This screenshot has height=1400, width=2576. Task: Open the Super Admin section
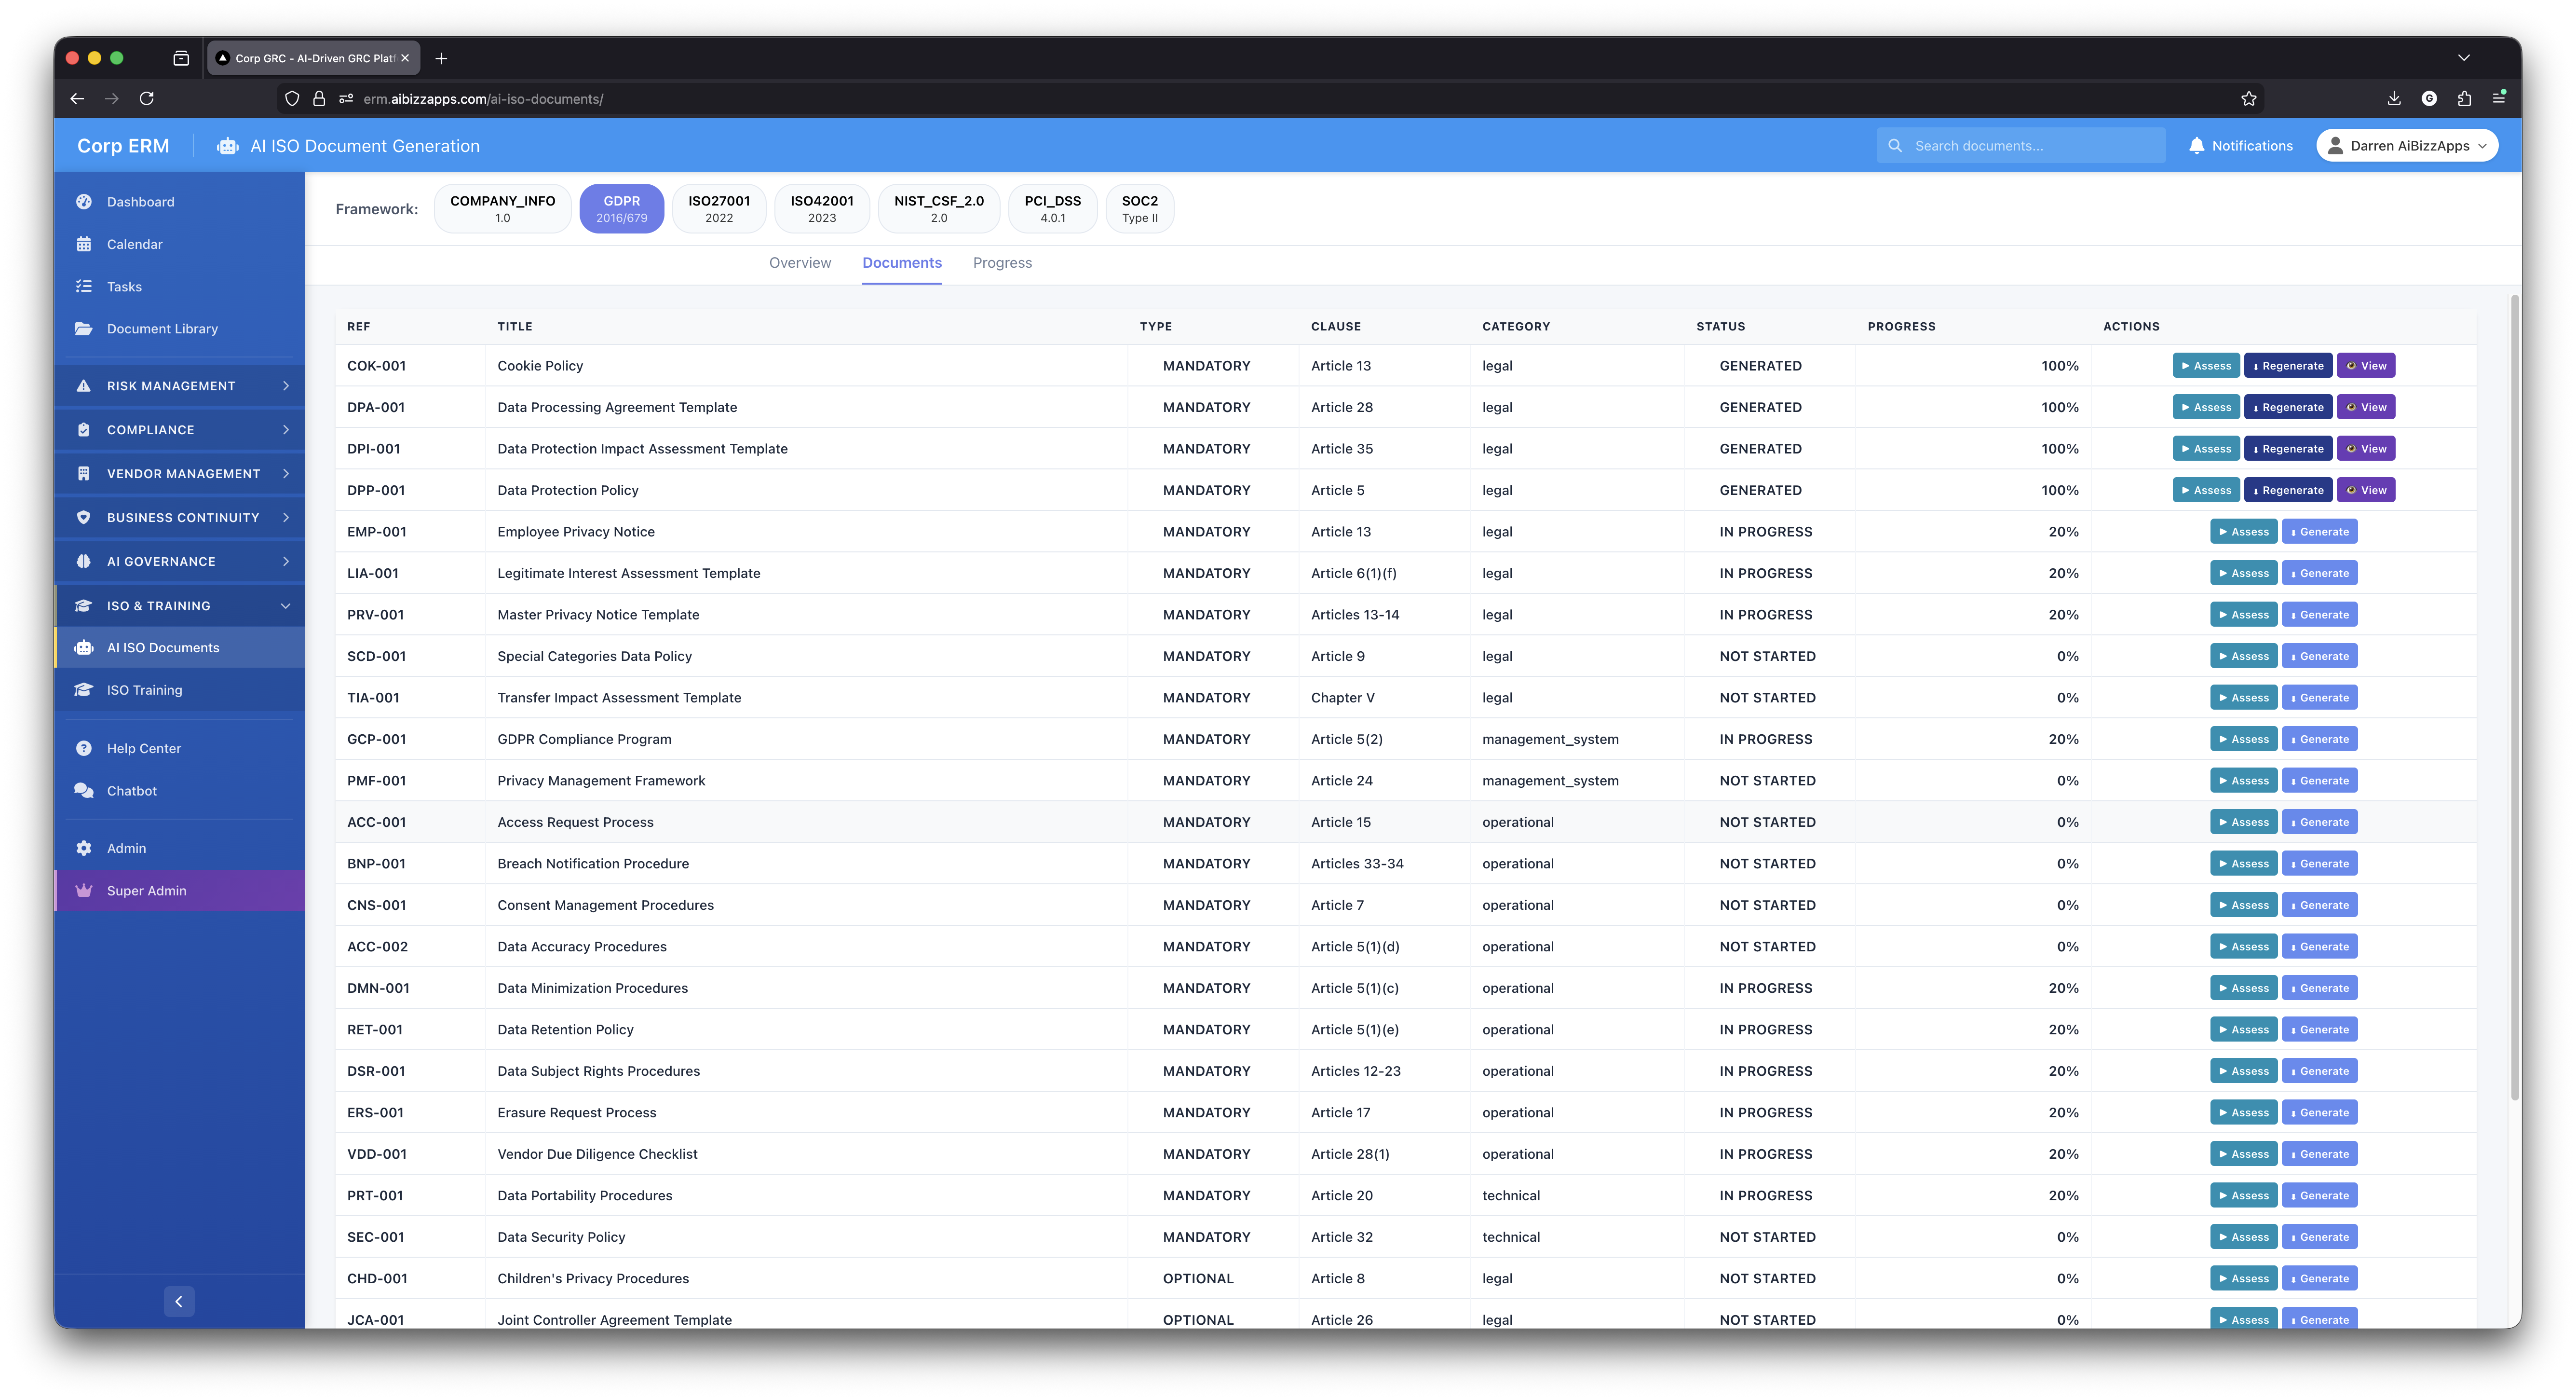146,890
